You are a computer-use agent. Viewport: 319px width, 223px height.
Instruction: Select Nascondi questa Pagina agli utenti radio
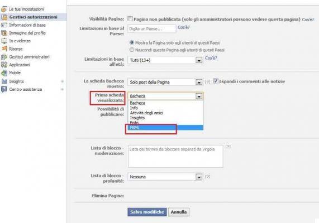[132, 50]
